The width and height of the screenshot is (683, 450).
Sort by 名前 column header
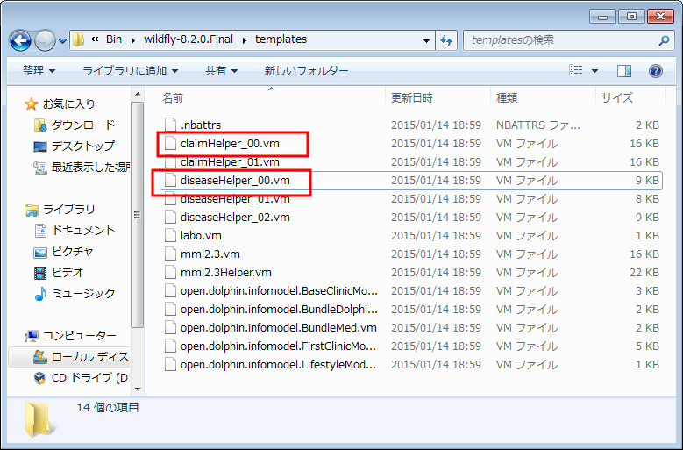pyautogui.click(x=173, y=97)
